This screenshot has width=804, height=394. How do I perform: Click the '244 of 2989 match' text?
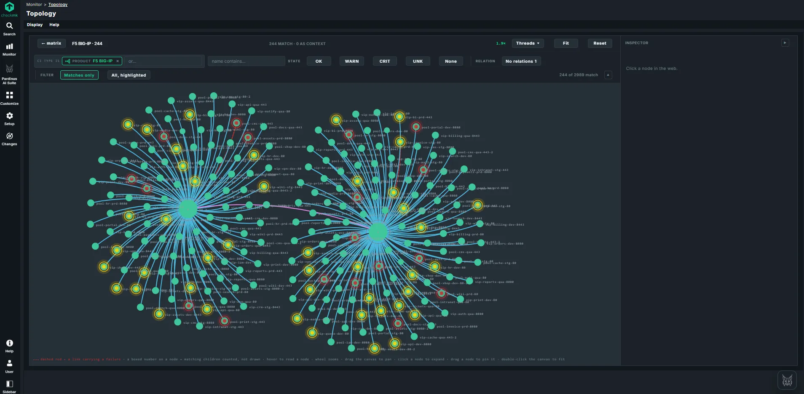click(579, 75)
